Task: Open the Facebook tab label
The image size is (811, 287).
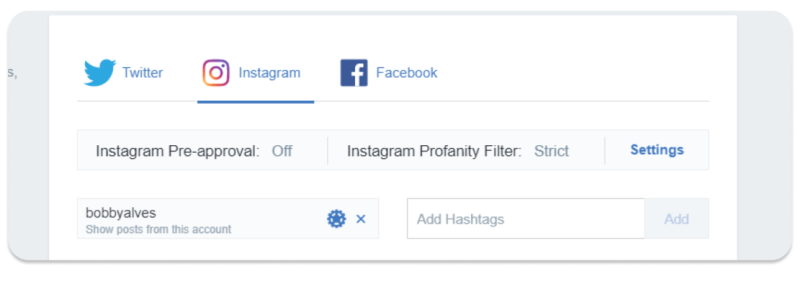Action: (407, 72)
